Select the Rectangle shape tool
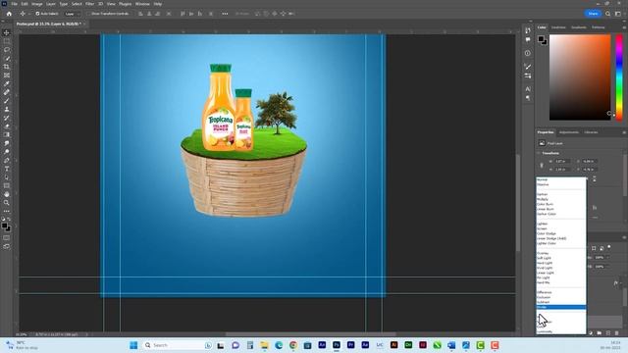Screen dimensions: 628x353 click(7, 185)
